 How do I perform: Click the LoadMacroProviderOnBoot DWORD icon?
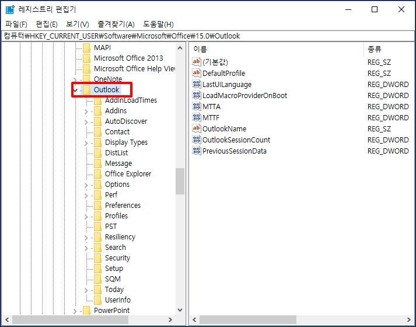[x=197, y=95]
